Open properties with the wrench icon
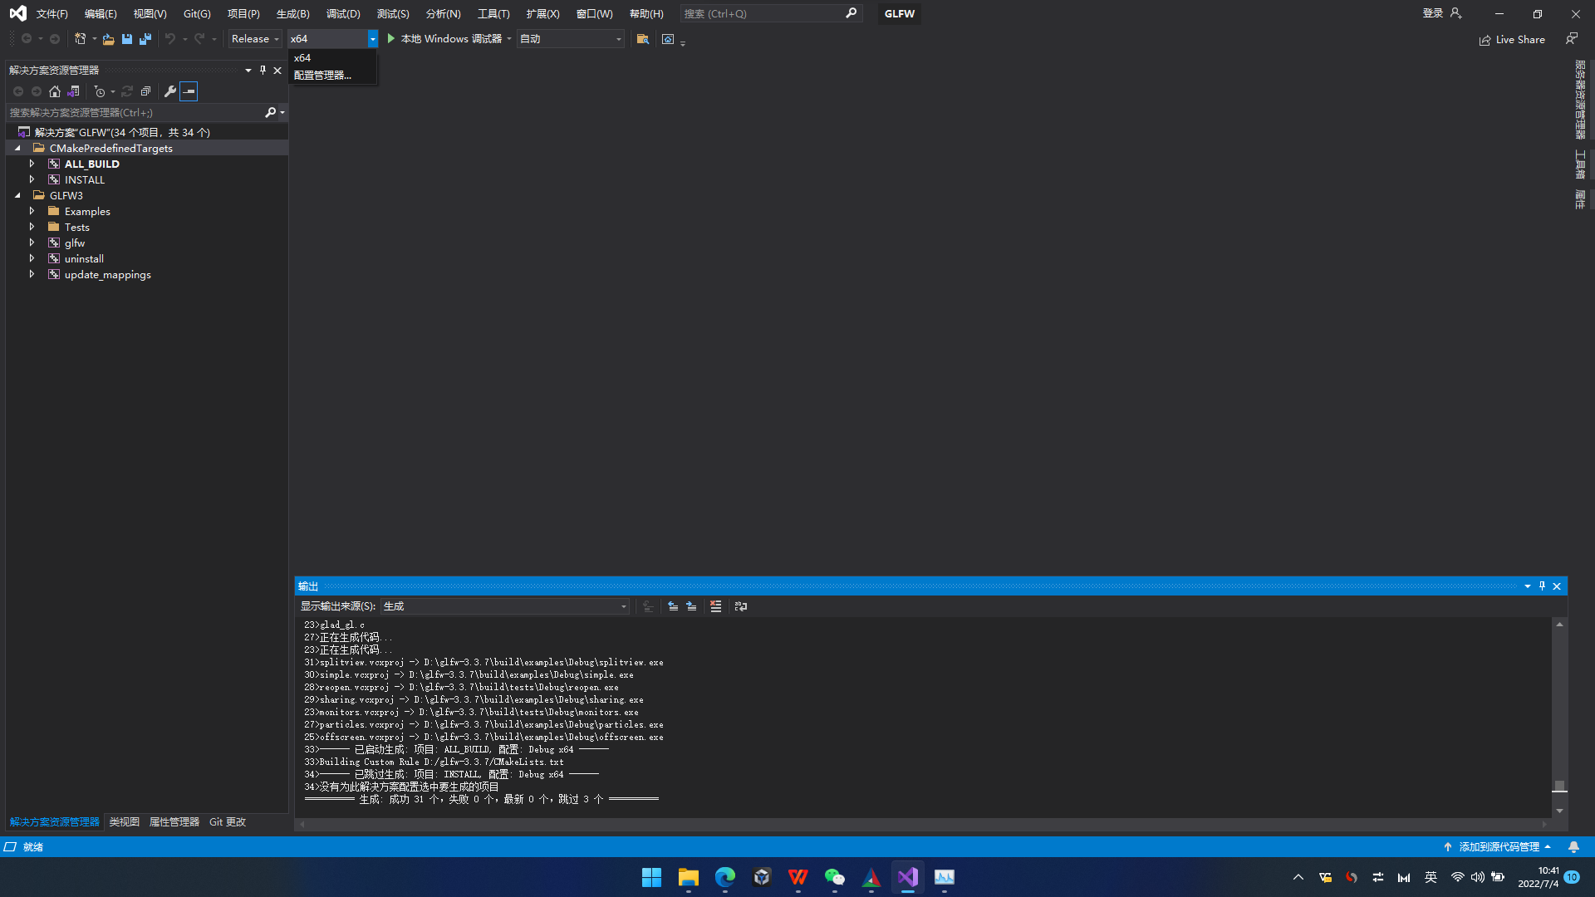Screen dimensions: 1595x897 [170, 91]
